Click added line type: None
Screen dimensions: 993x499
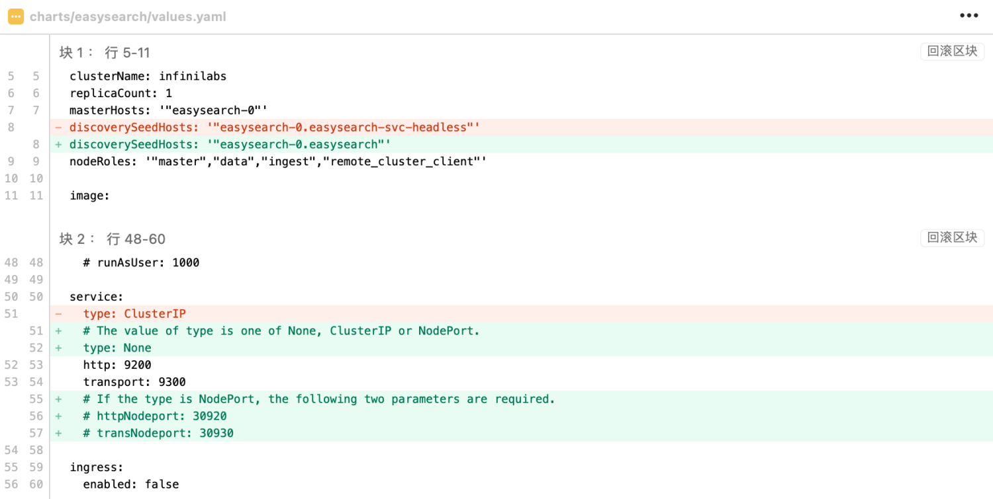coord(521,348)
